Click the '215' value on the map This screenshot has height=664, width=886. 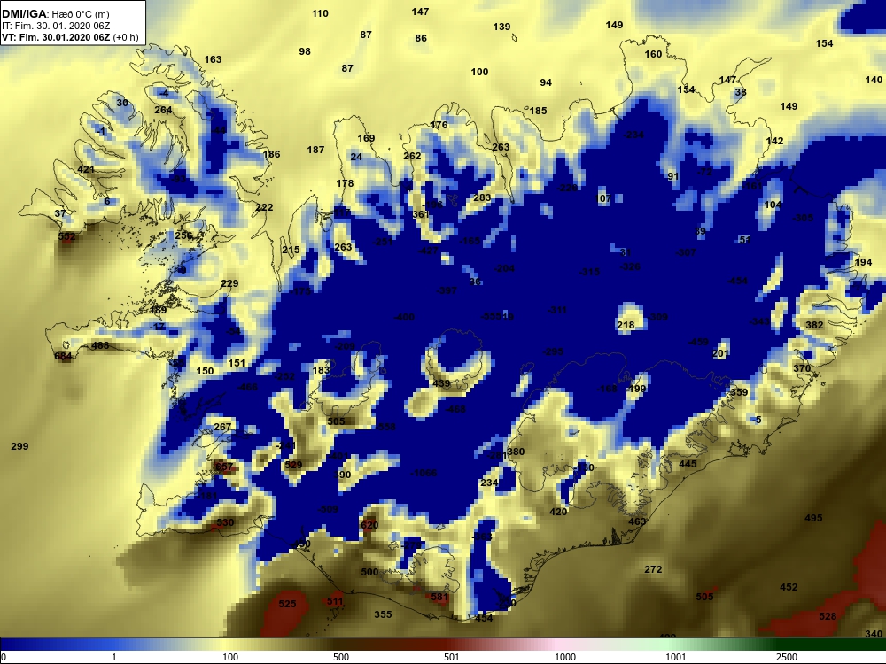point(291,251)
